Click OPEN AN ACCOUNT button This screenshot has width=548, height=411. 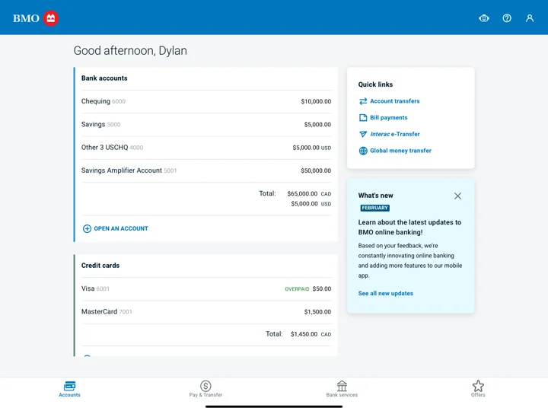click(116, 228)
